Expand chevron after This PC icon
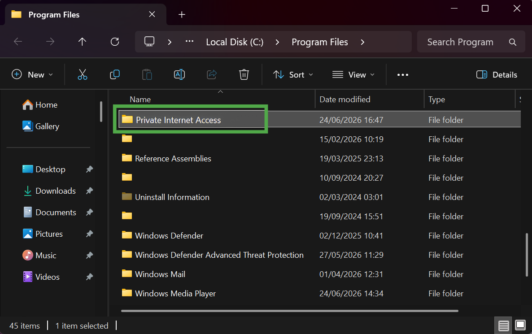The width and height of the screenshot is (532, 334). click(170, 42)
